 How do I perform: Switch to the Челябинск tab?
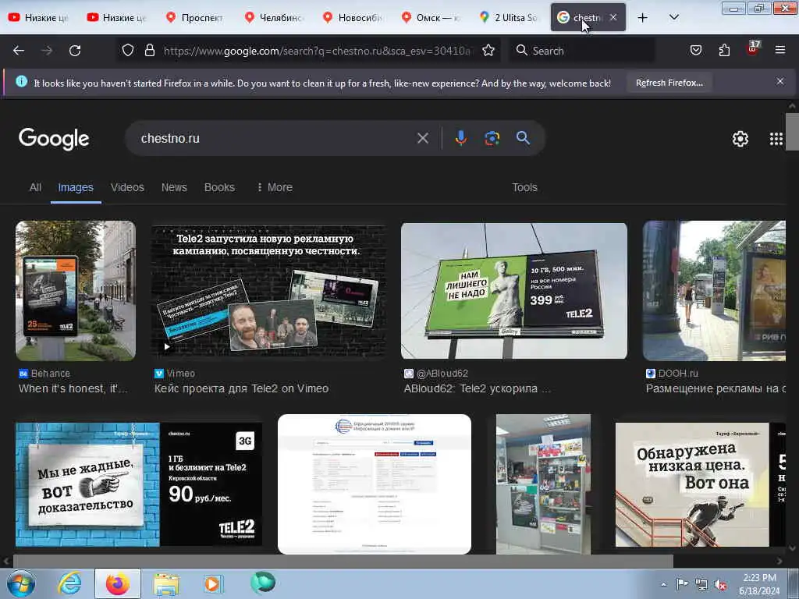(x=275, y=18)
